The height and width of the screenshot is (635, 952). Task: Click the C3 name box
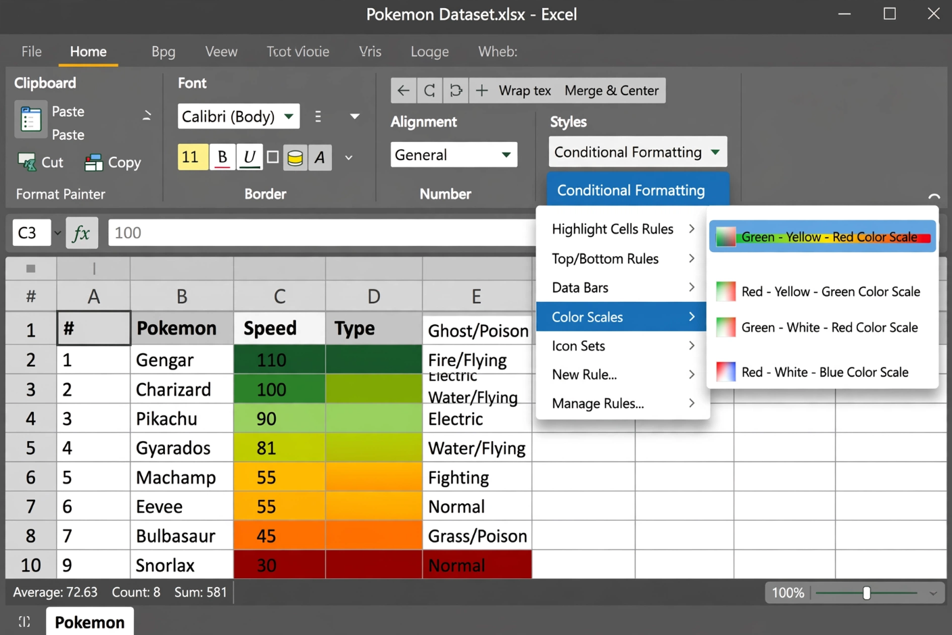point(31,233)
